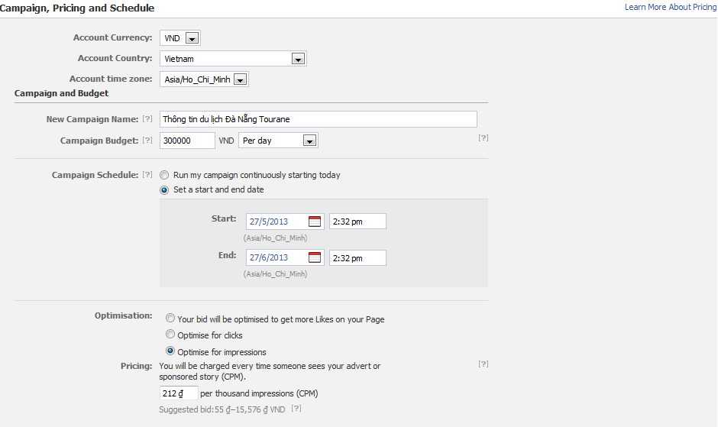Open the Account Currency dropdown
This screenshot has height=427, width=718.
[192, 38]
